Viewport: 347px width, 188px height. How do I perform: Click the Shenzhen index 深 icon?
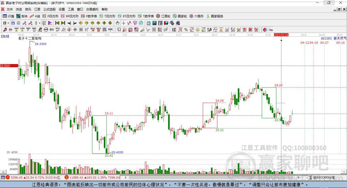pos(66,177)
